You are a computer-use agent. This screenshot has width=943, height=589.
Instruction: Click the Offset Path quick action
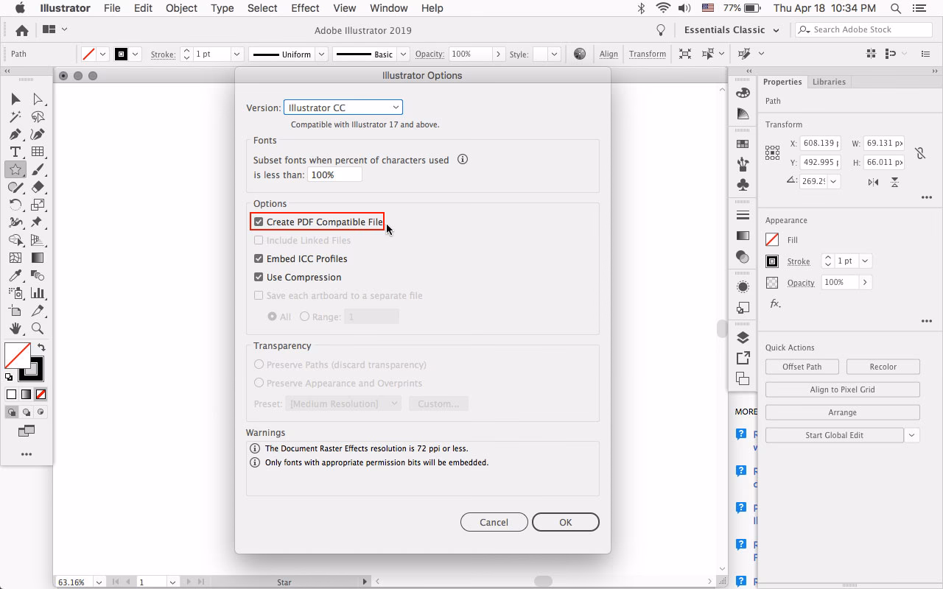coord(802,366)
